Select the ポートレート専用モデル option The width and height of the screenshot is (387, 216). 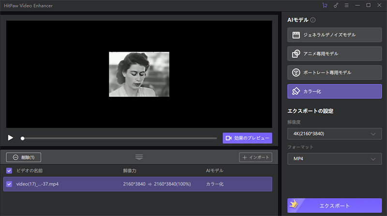click(334, 72)
